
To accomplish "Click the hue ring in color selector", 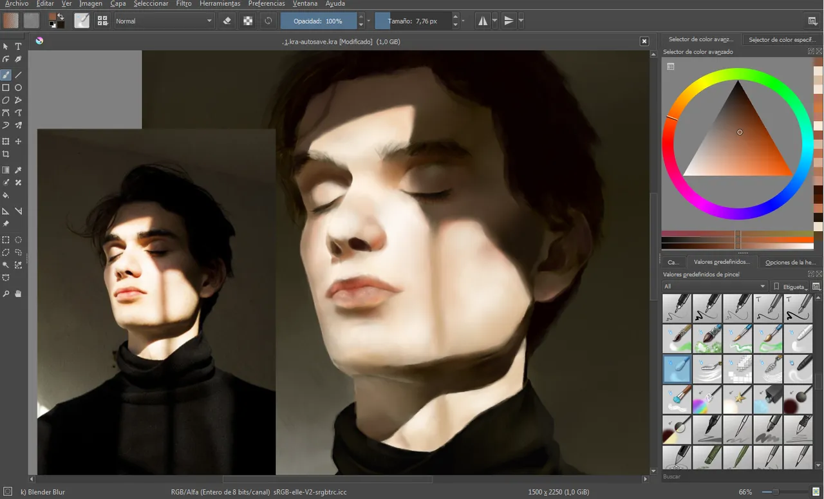I will point(738,74).
